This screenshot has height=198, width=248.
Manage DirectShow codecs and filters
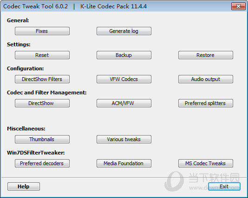pos(42,103)
